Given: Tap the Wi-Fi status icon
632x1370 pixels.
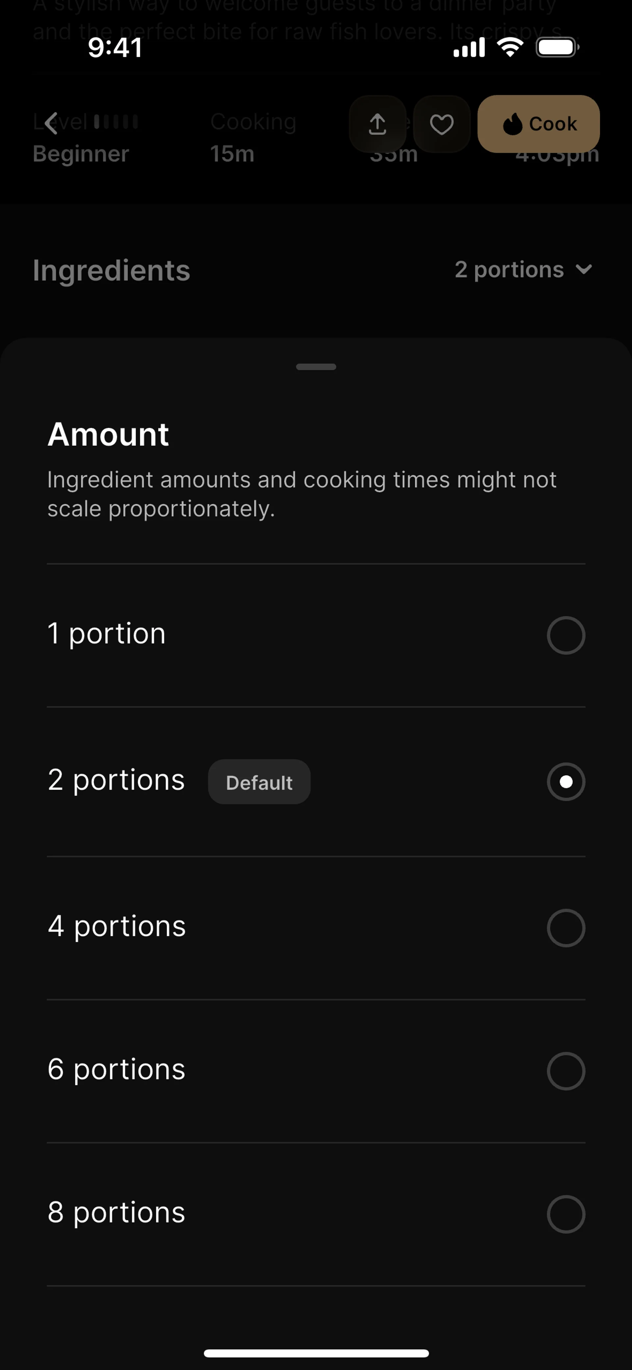Looking at the screenshot, I should [x=510, y=47].
